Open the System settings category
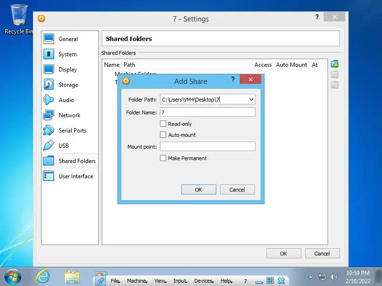The image size is (382, 286). pos(70,54)
